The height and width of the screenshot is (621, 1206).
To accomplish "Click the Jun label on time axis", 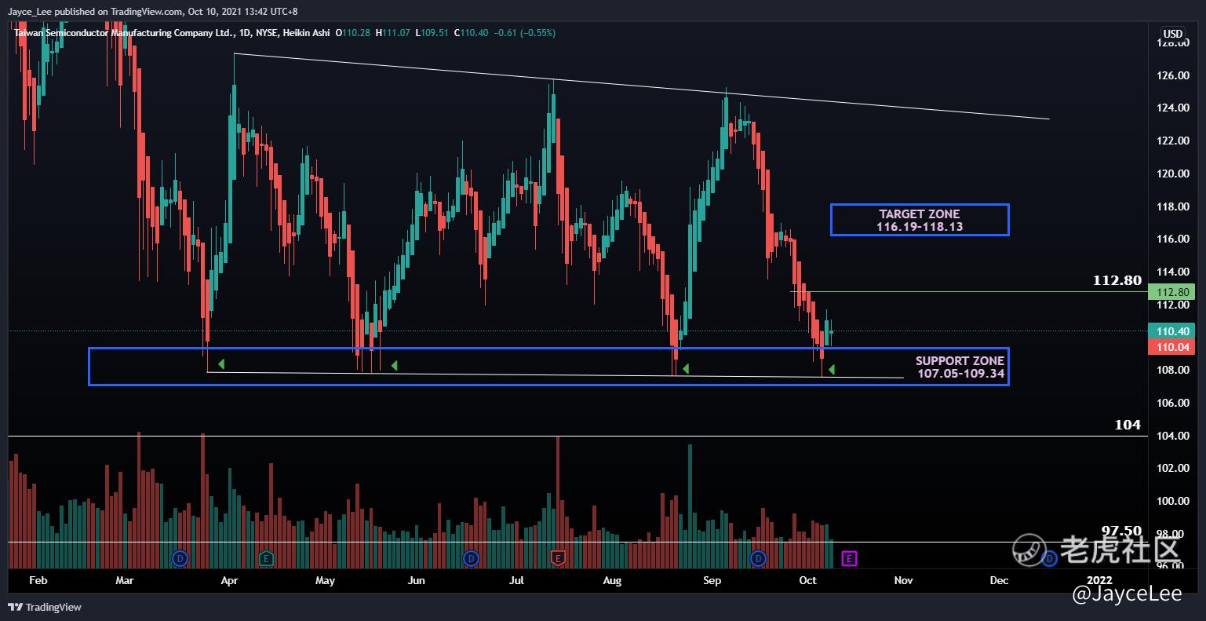I will (x=417, y=580).
